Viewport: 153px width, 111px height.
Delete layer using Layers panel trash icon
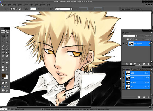[x=148, y=64]
